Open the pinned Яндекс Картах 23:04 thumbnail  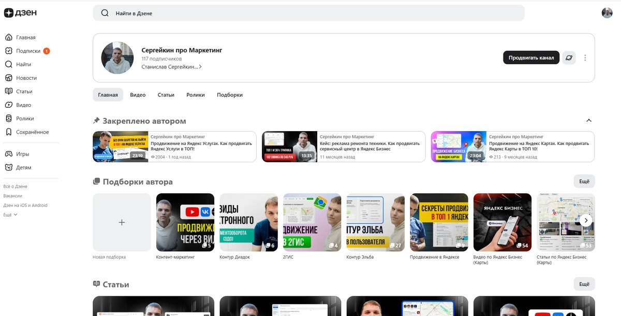point(459,147)
